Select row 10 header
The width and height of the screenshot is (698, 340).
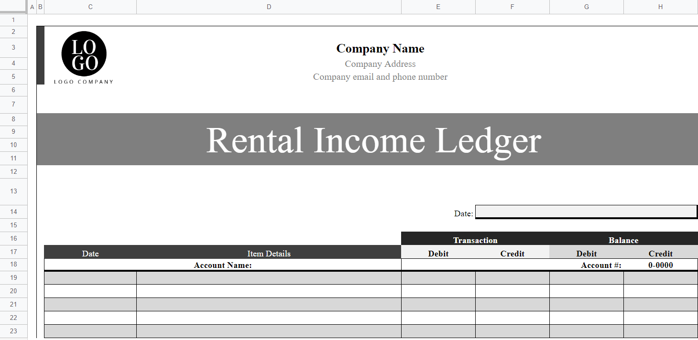coord(13,145)
